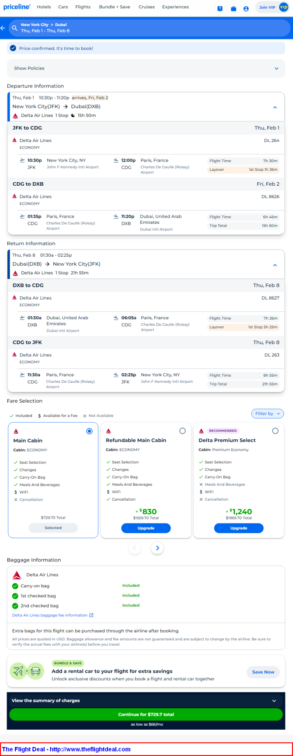
Task: Open the help question mark icon
Action: [220, 9]
